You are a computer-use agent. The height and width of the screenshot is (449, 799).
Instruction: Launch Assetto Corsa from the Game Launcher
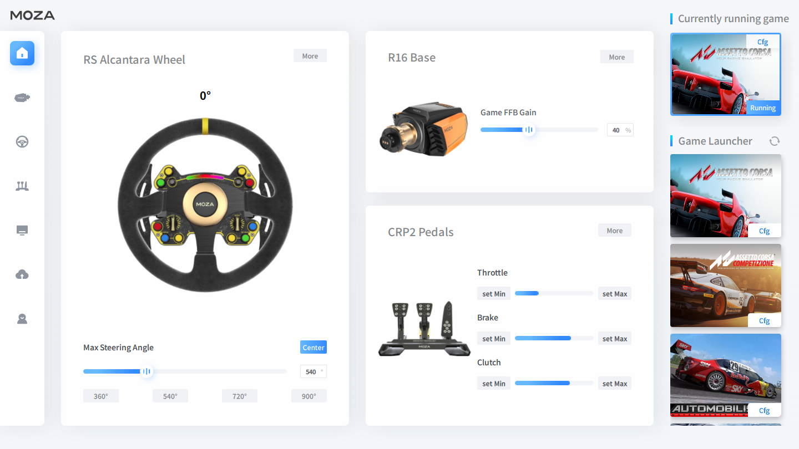point(726,196)
